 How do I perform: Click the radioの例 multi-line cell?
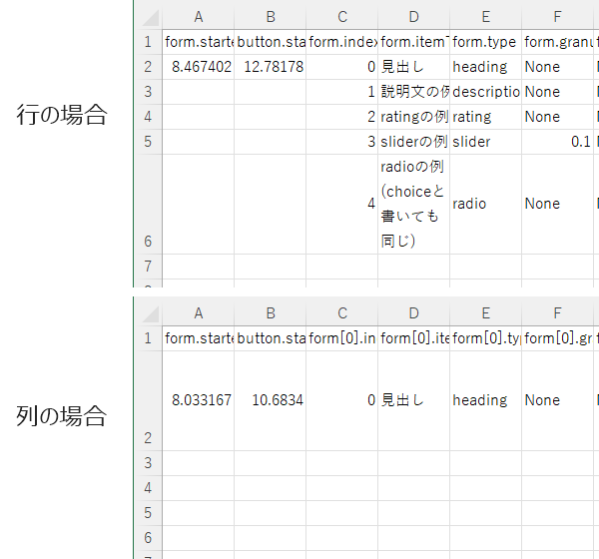pyautogui.click(x=413, y=204)
